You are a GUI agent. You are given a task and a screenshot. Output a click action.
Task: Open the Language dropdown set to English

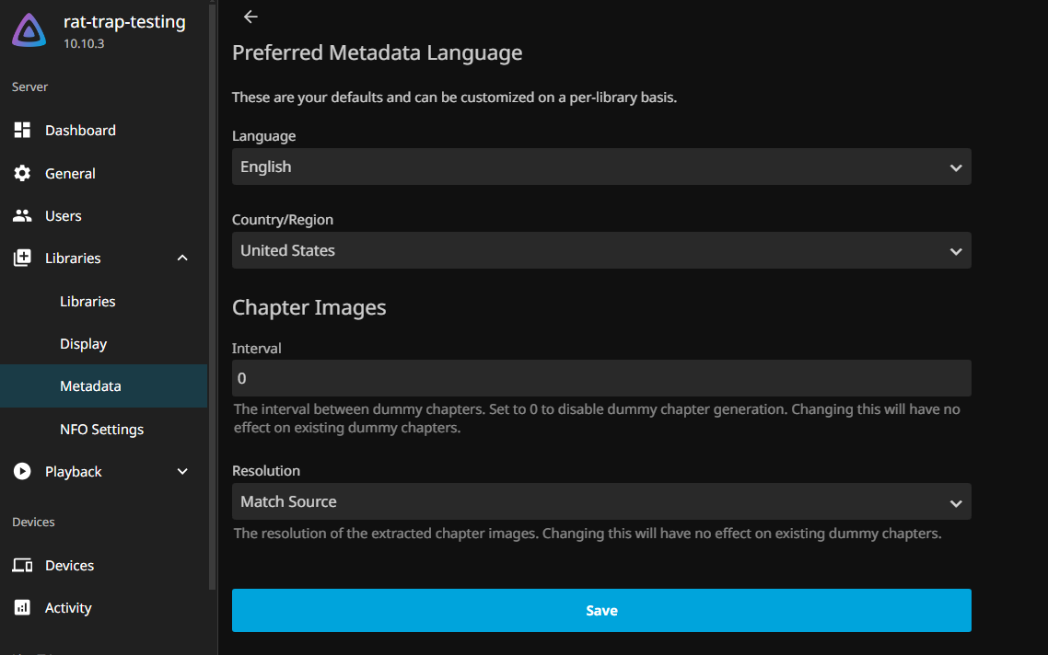pos(600,167)
